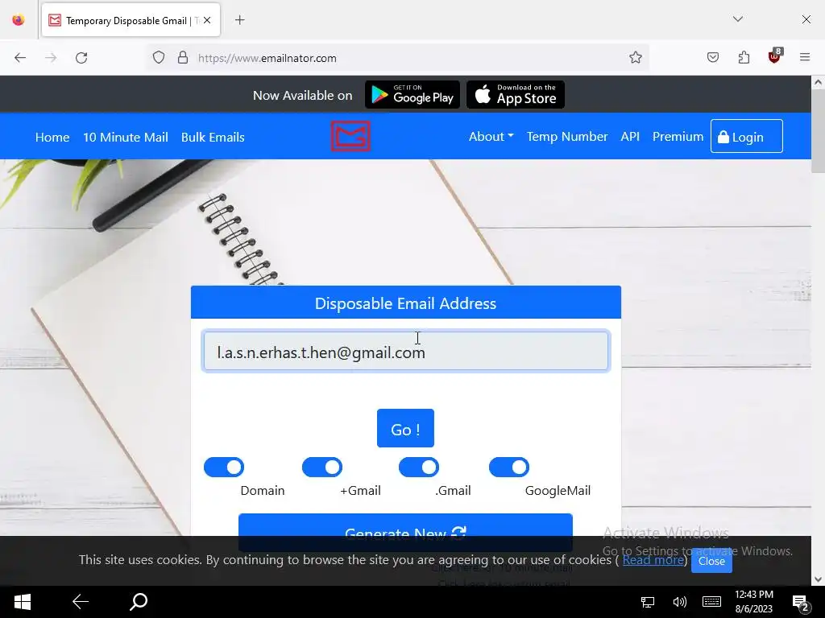
Task: Open the notification center icon
Action: tap(800, 602)
